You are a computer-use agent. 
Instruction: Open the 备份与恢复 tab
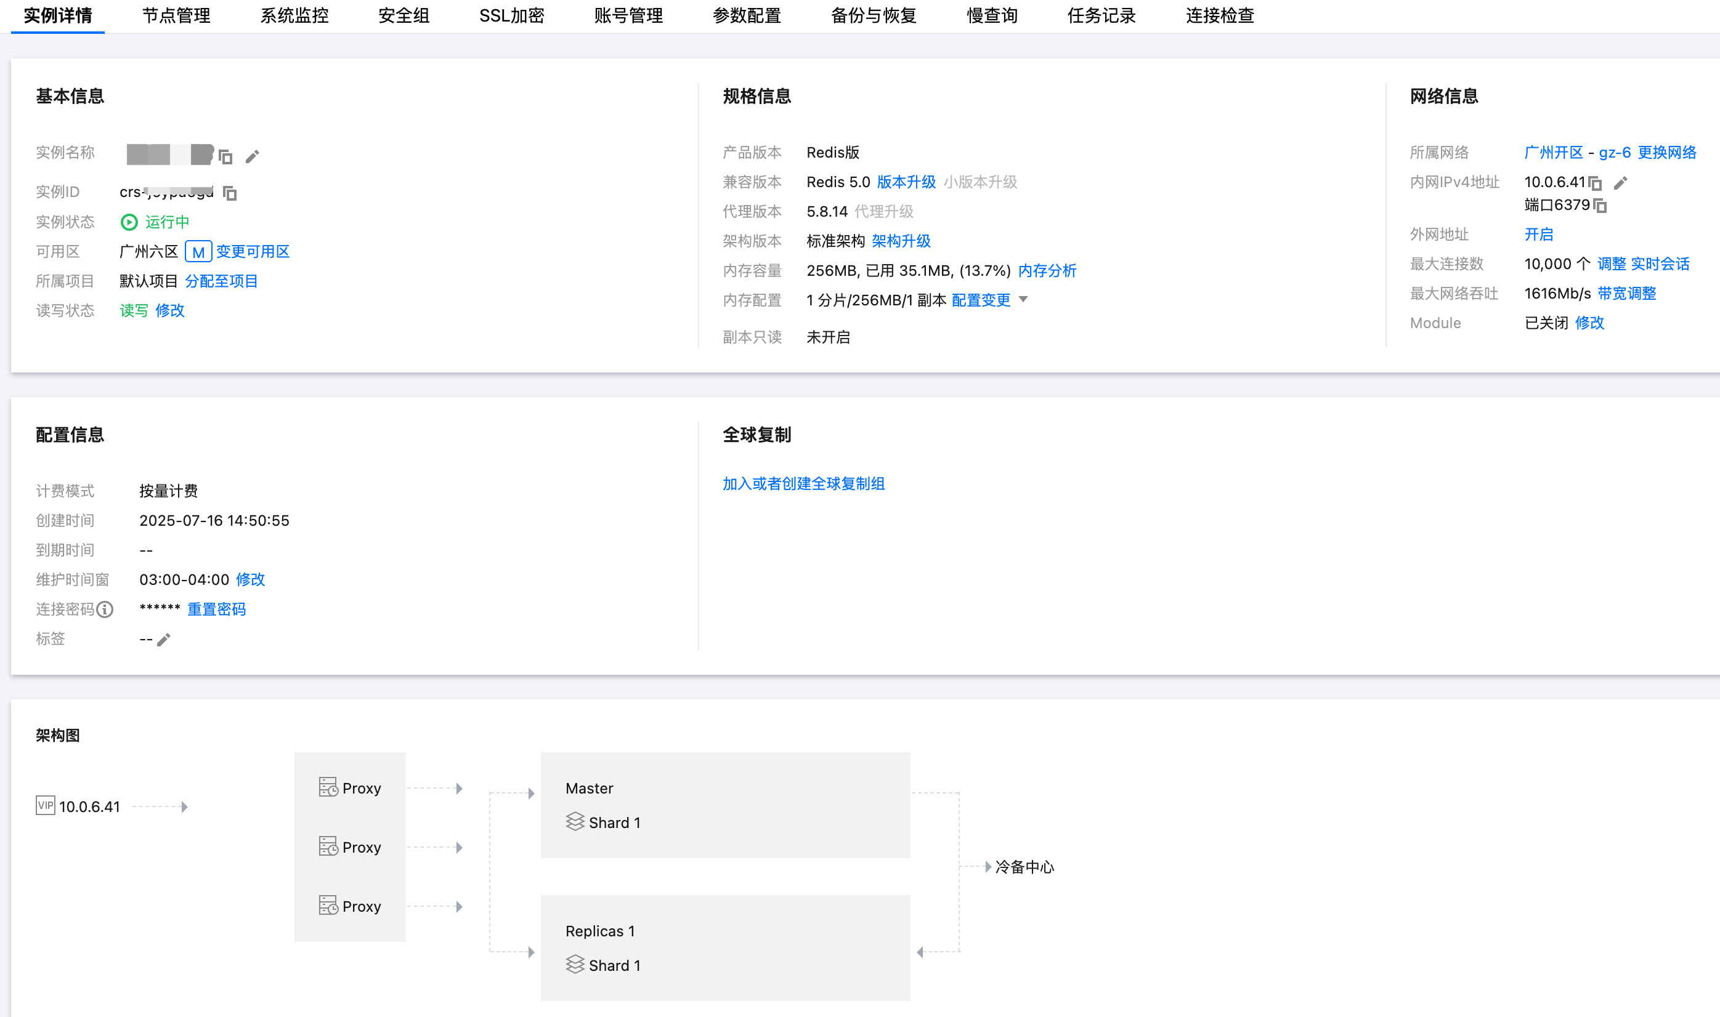(x=873, y=16)
